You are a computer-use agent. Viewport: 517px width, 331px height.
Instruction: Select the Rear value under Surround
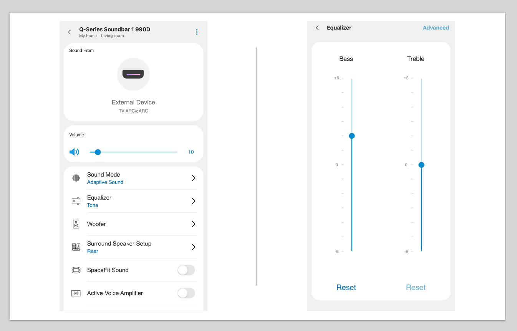[x=93, y=251]
